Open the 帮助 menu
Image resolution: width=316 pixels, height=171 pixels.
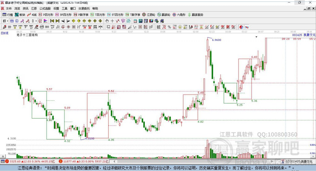[x=95, y=8]
